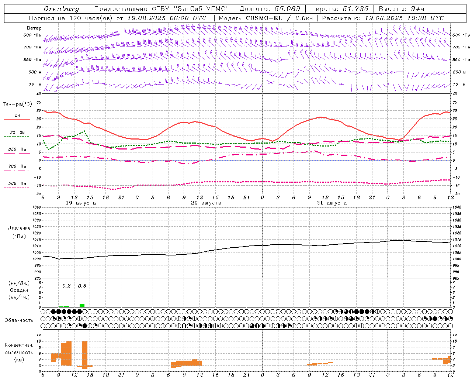Click the taller green precipitation bar under 0.5
Image resolution: width=472 pixels, height=378 pixels.
[x=82, y=306]
